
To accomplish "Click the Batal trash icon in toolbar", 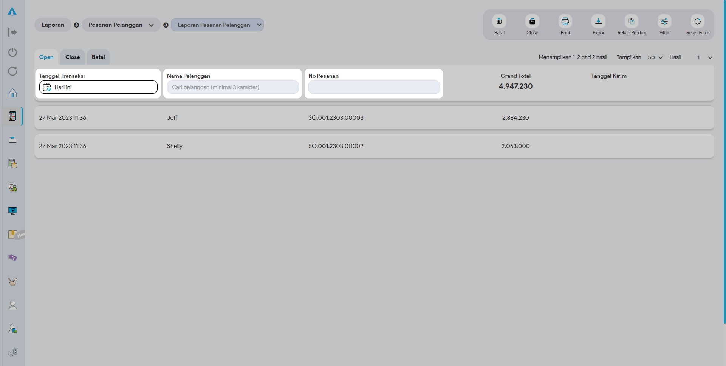I will tap(499, 22).
